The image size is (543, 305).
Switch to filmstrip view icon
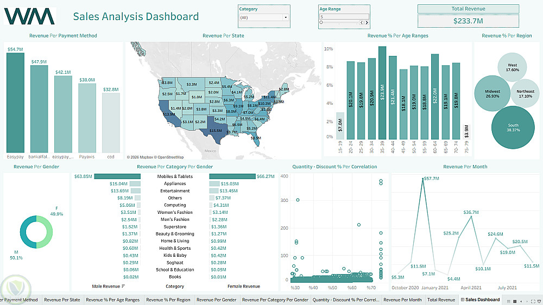515,302
